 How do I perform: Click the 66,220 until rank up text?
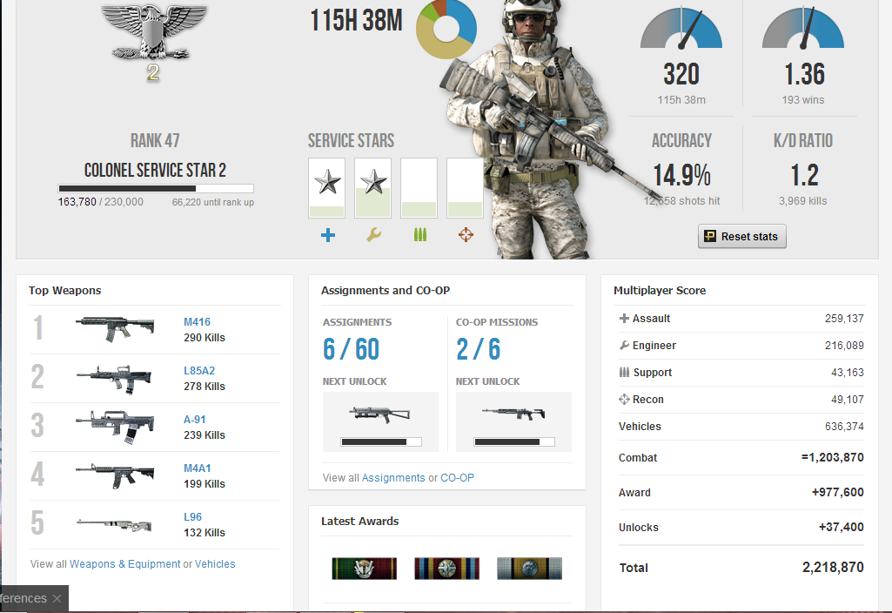click(212, 202)
